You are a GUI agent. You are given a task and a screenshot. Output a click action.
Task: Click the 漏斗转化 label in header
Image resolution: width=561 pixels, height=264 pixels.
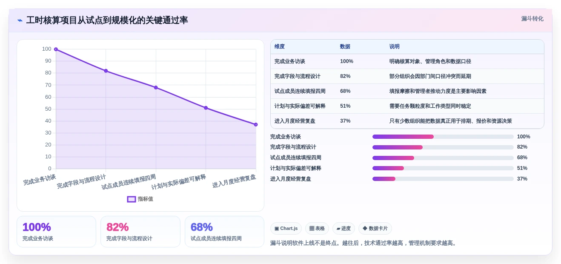click(532, 19)
